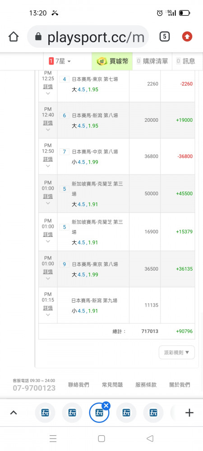Open the 購牌清單 tab
The width and height of the screenshot is (203, 451).
(152, 61)
